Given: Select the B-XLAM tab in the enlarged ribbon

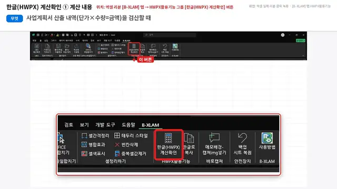Looking at the screenshot, I should click(151, 125).
